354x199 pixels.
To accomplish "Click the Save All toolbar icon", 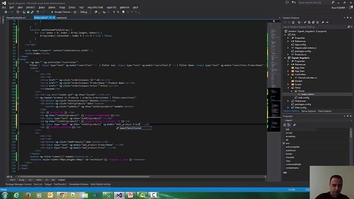I will click(32, 12).
